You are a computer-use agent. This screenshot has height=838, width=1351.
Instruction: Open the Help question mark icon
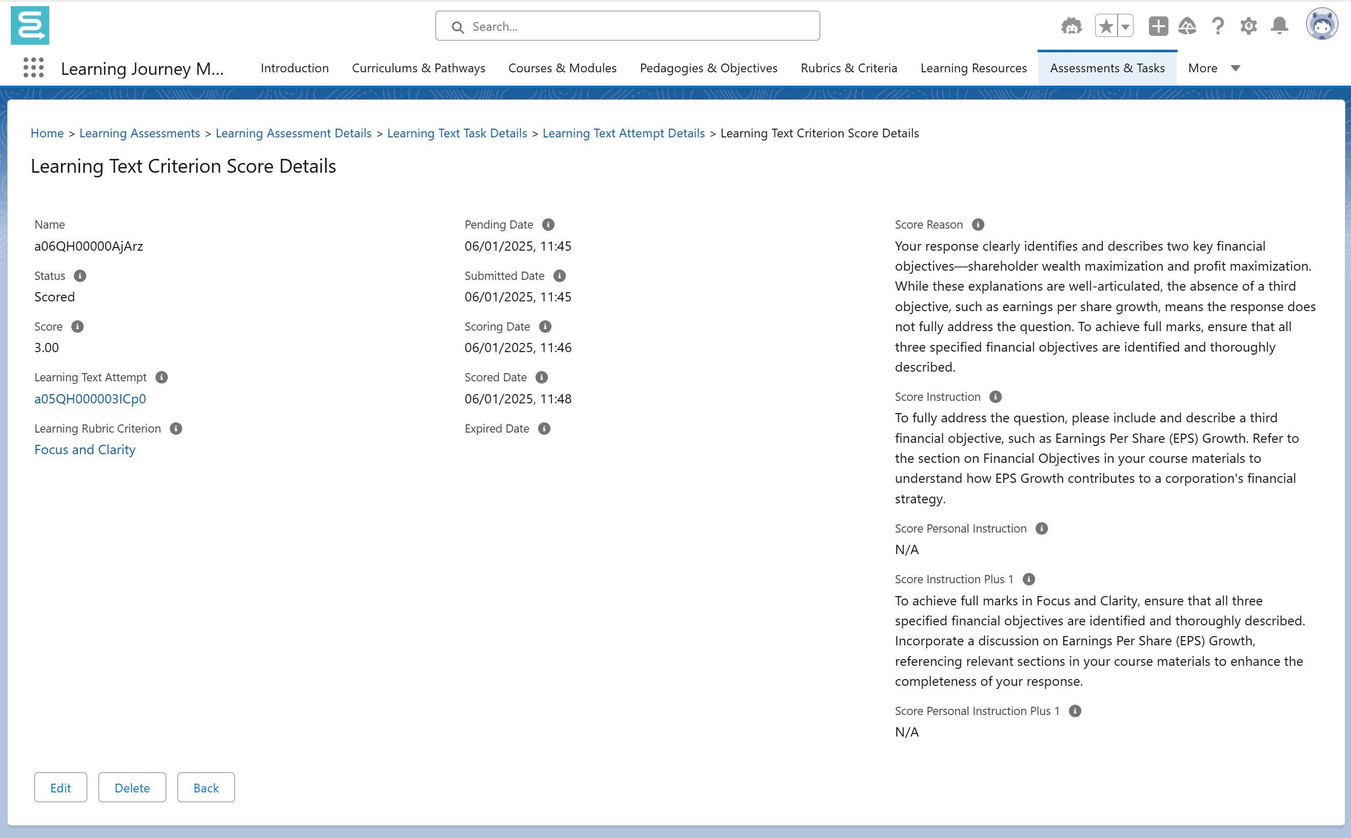pos(1217,26)
